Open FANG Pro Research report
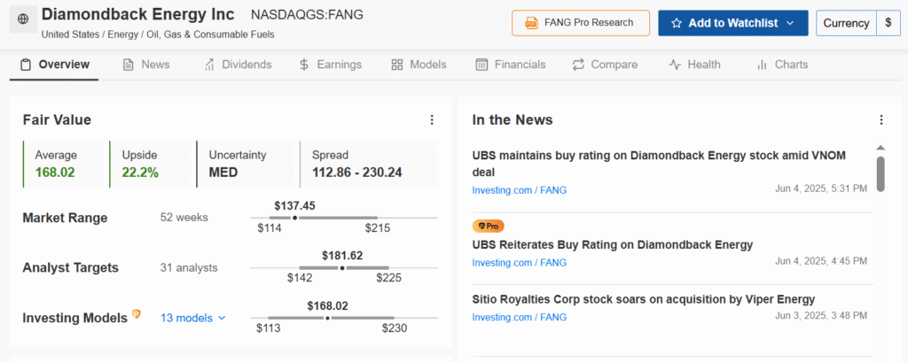908x362 pixels. 580,23
